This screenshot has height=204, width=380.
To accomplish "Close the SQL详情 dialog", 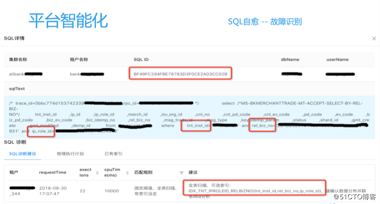I will tap(374, 38).
